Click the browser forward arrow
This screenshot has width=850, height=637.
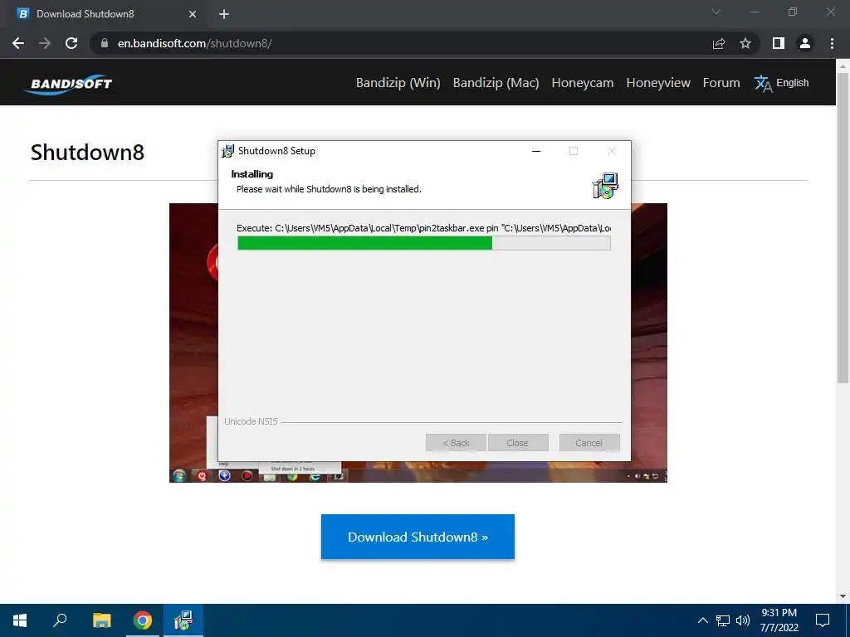45,43
